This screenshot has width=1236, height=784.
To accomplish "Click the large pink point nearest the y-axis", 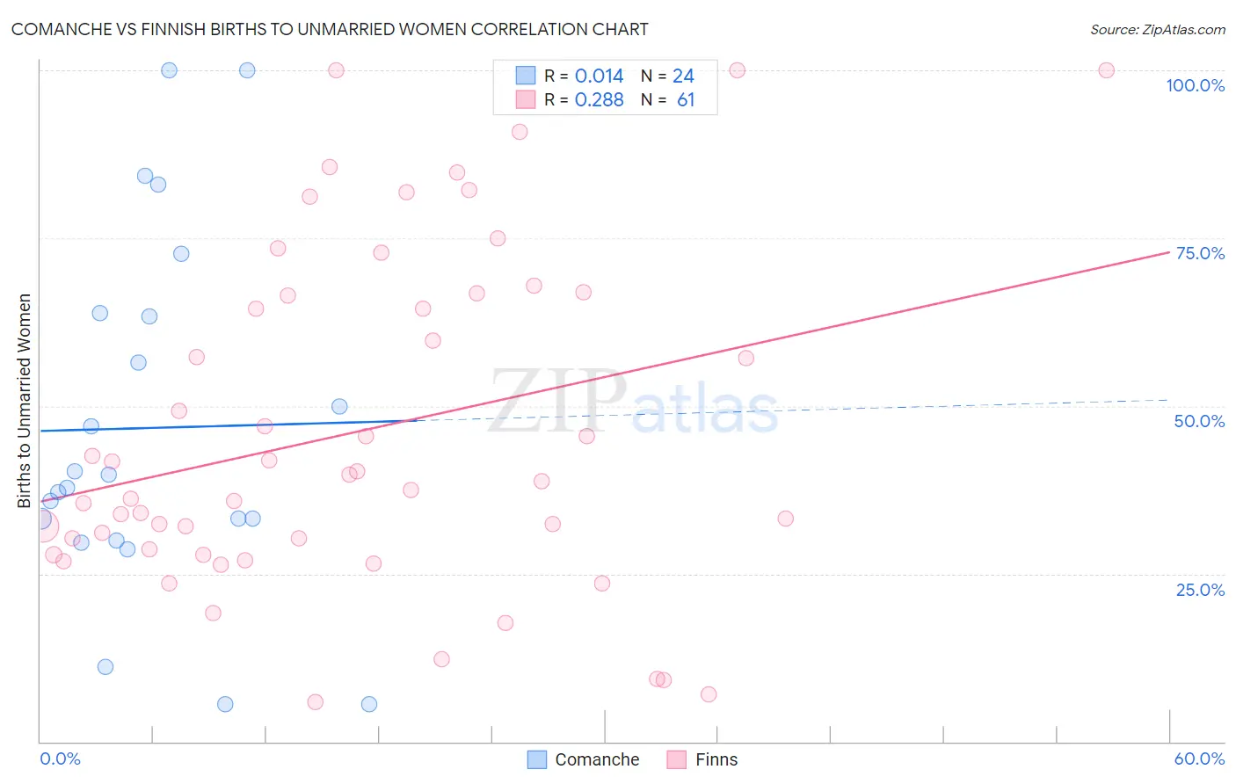I will pos(40,526).
